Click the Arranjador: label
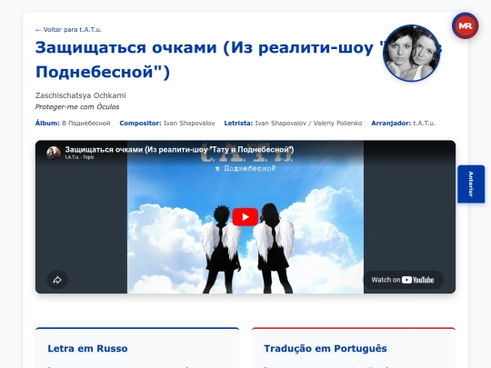Image resolution: width=491 pixels, height=368 pixels. click(391, 124)
